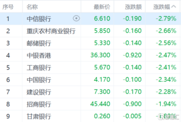This screenshot has width=181, height=122.
Task: Select the 序号 column header
Action: tap(8, 7)
